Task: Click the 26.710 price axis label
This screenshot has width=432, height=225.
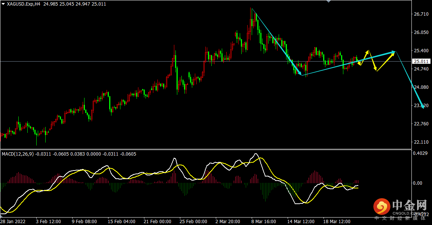Action: tap(421, 14)
